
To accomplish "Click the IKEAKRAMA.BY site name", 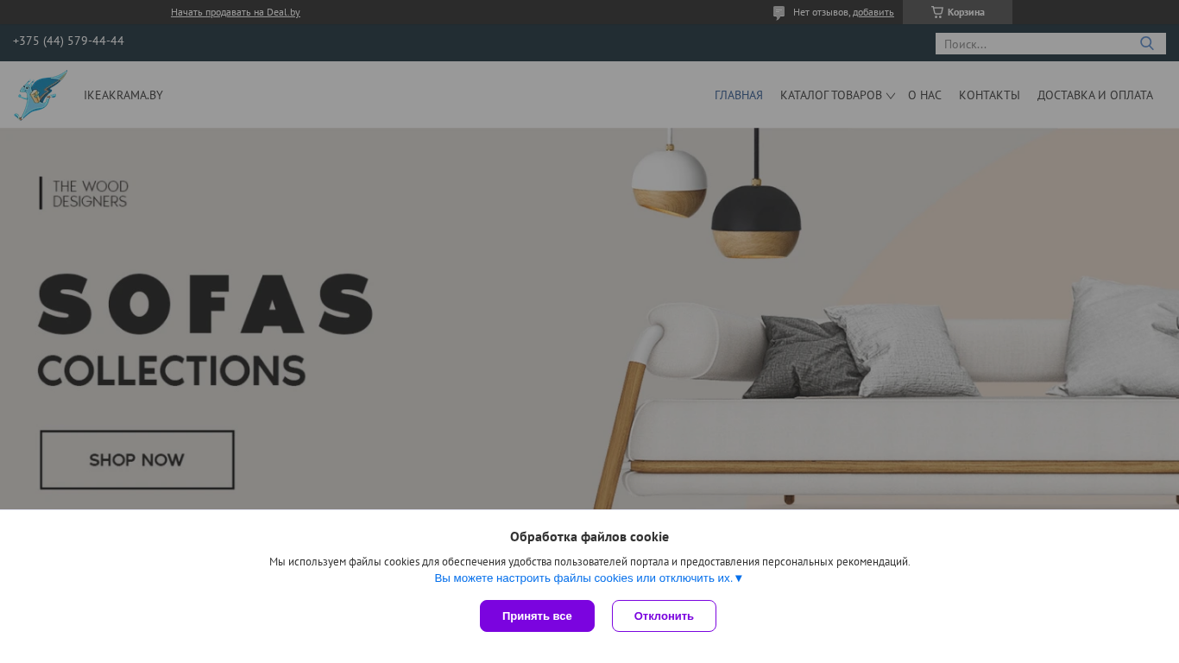I will click(x=123, y=95).
